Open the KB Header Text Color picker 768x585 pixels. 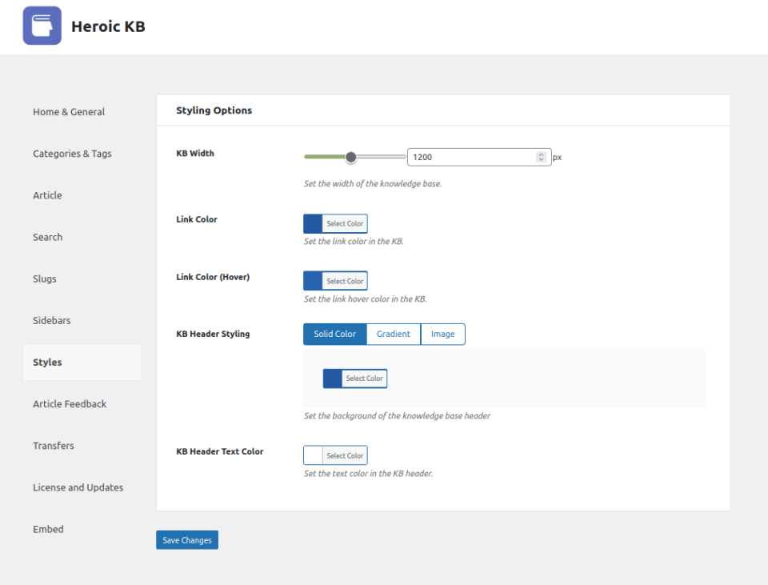pos(334,455)
